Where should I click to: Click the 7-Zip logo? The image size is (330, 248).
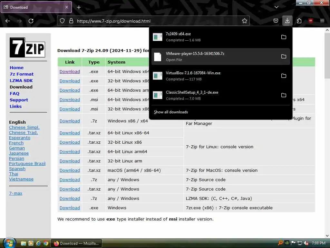[27, 47]
